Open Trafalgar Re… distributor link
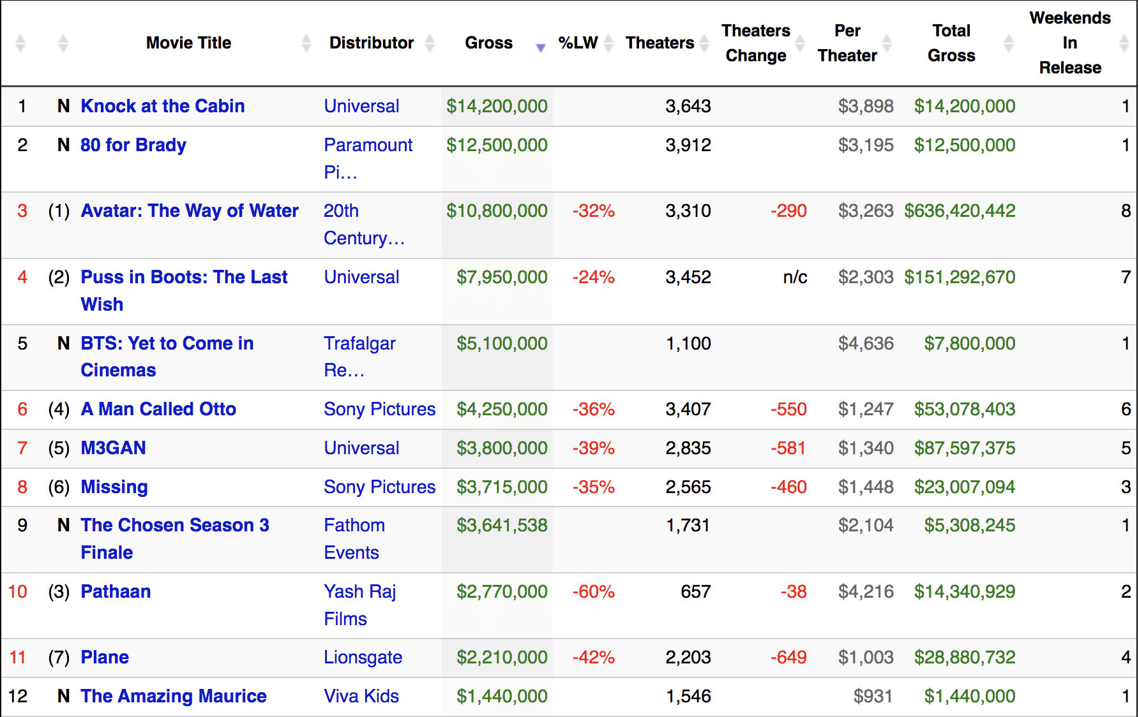 359,357
